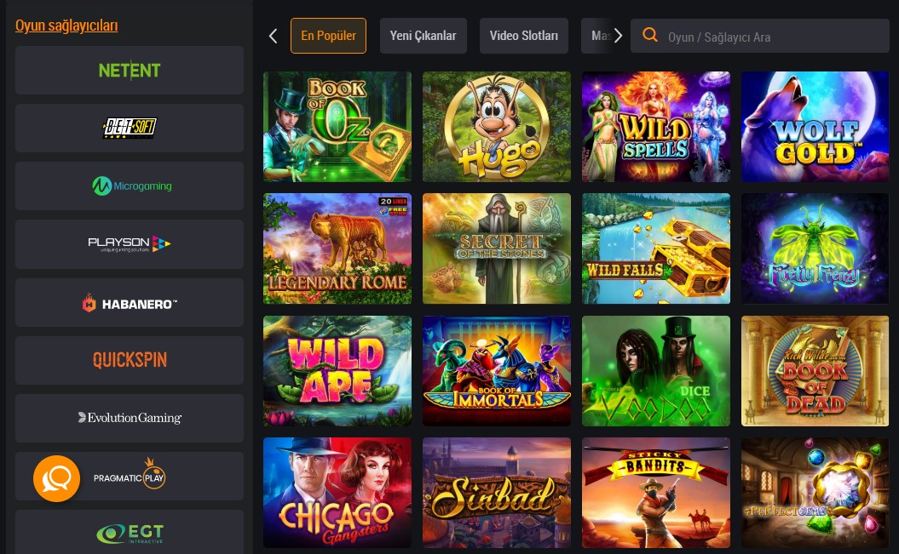Launch the Book of Dead game thumbnail

(x=815, y=371)
